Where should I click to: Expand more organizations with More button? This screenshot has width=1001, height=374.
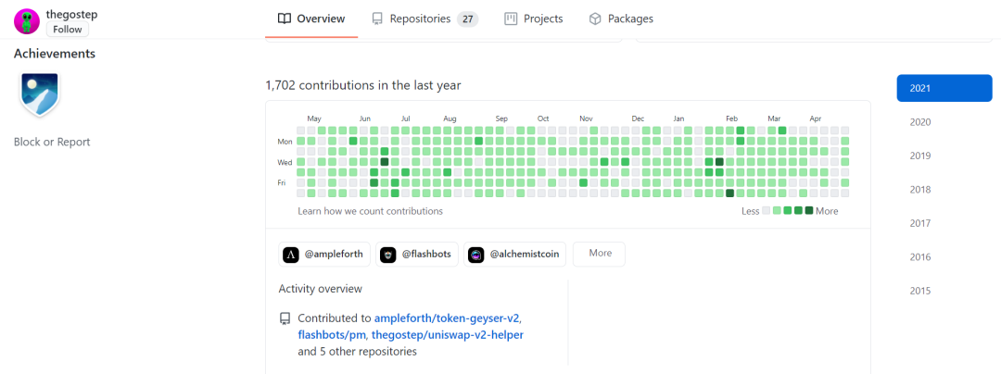tap(599, 254)
